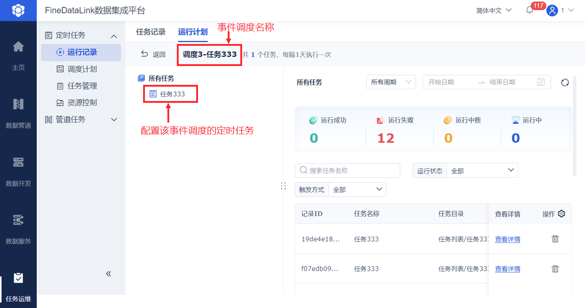Image resolution: width=585 pixels, height=308 pixels.
Task: Click the 调度3-任务333 schedule title
Action: (210, 54)
